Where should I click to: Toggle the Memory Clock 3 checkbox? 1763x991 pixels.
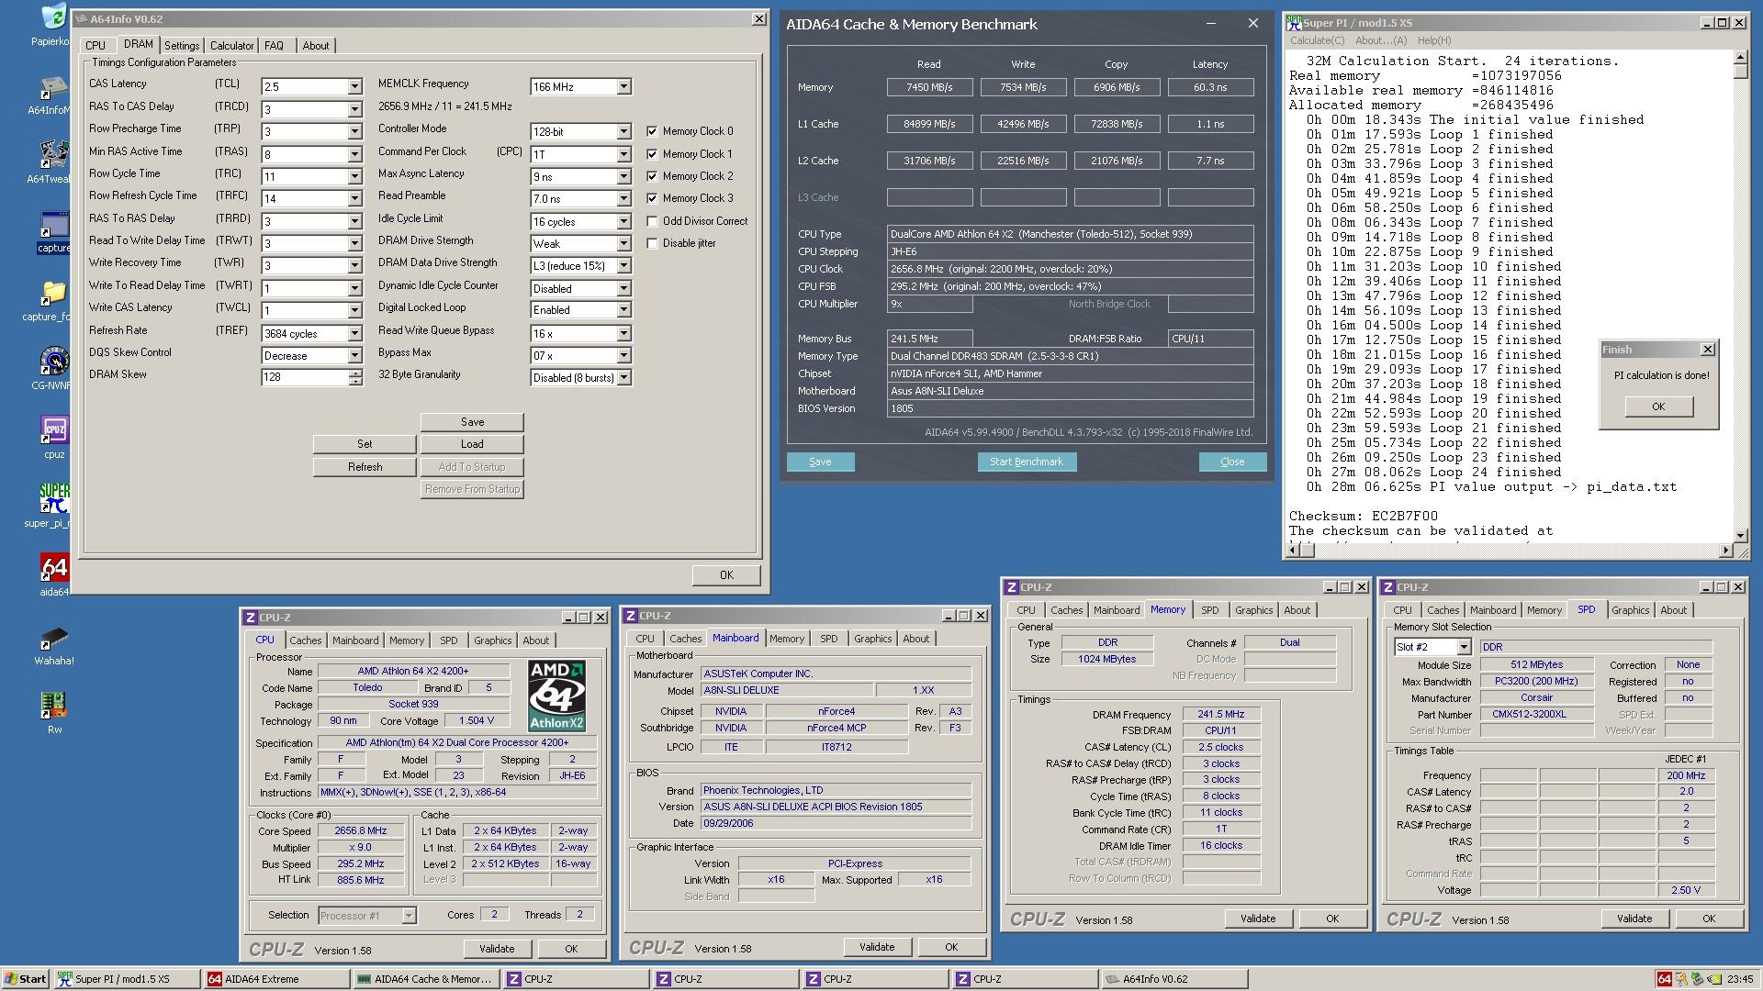(652, 198)
